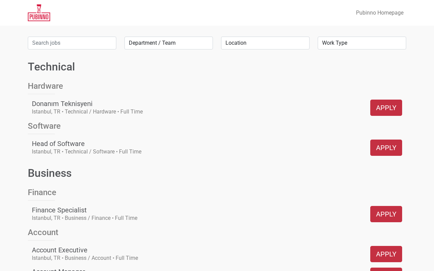Open the Account Executive job listing

(60, 250)
